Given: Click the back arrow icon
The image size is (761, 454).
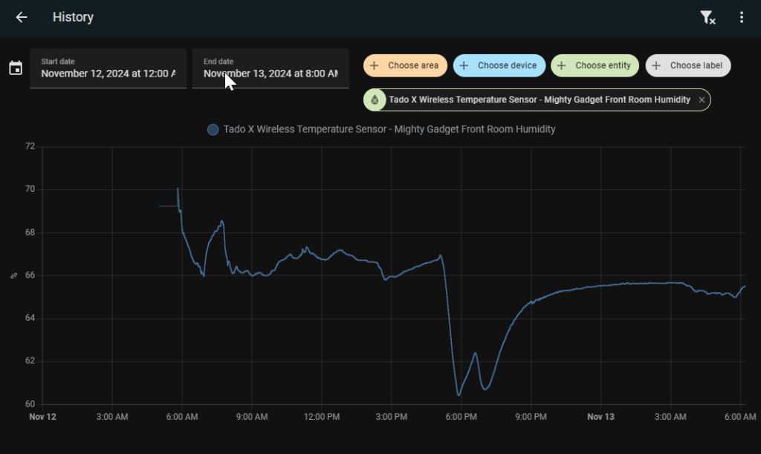Looking at the screenshot, I should pyautogui.click(x=22, y=17).
